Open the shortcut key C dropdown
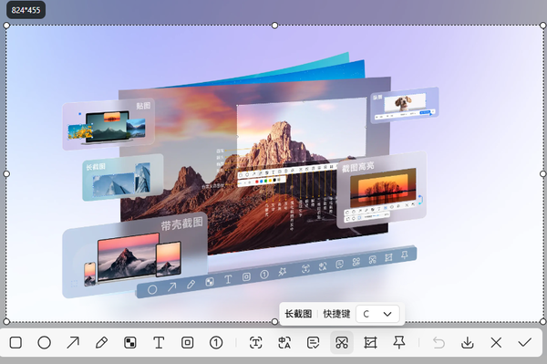 pyautogui.click(x=377, y=314)
